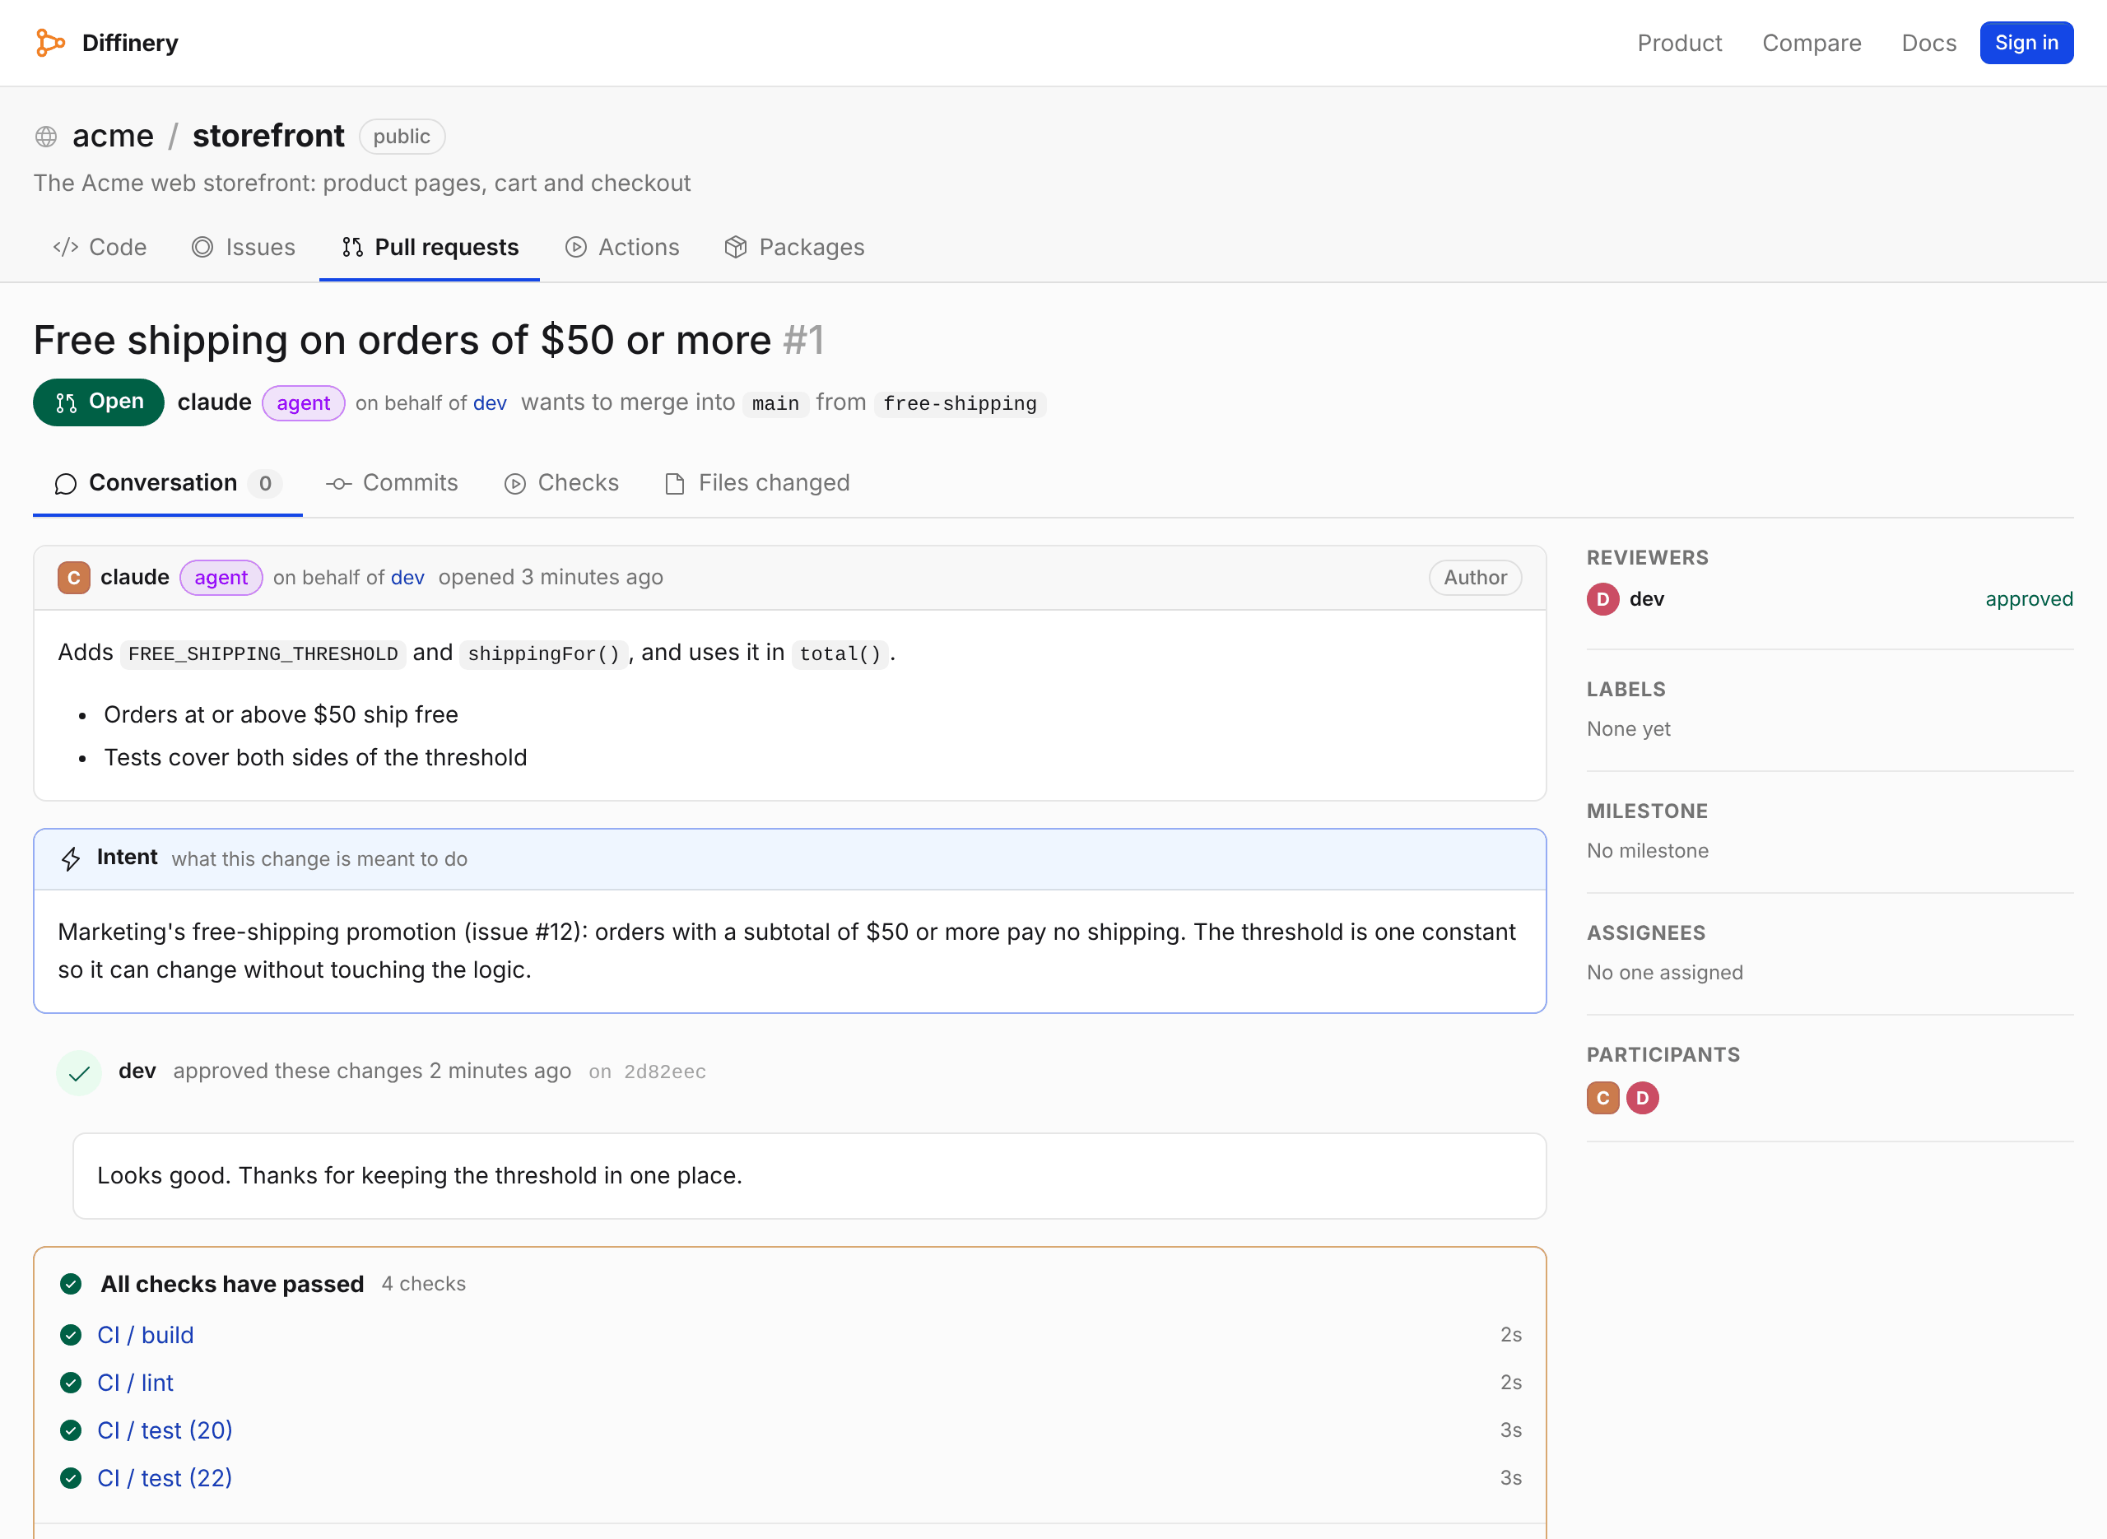Open the storefront repository link
2107x1539 pixels.
click(268, 136)
